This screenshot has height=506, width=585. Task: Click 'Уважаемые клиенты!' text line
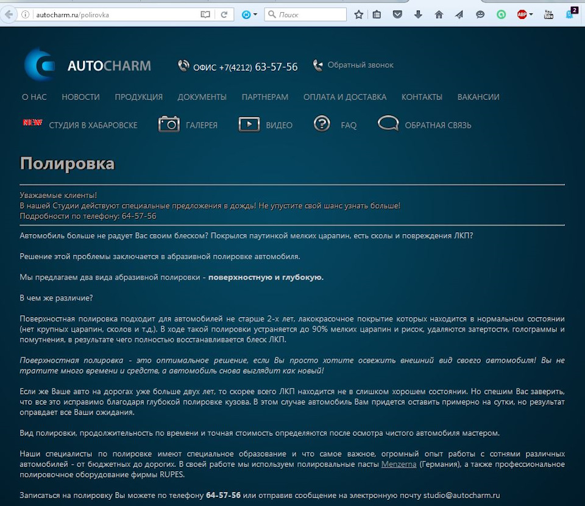tap(58, 196)
